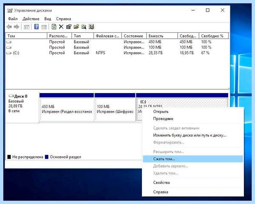Click the Диск 0 disk icon
This screenshot has width=255, height=204.
(11, 96)
